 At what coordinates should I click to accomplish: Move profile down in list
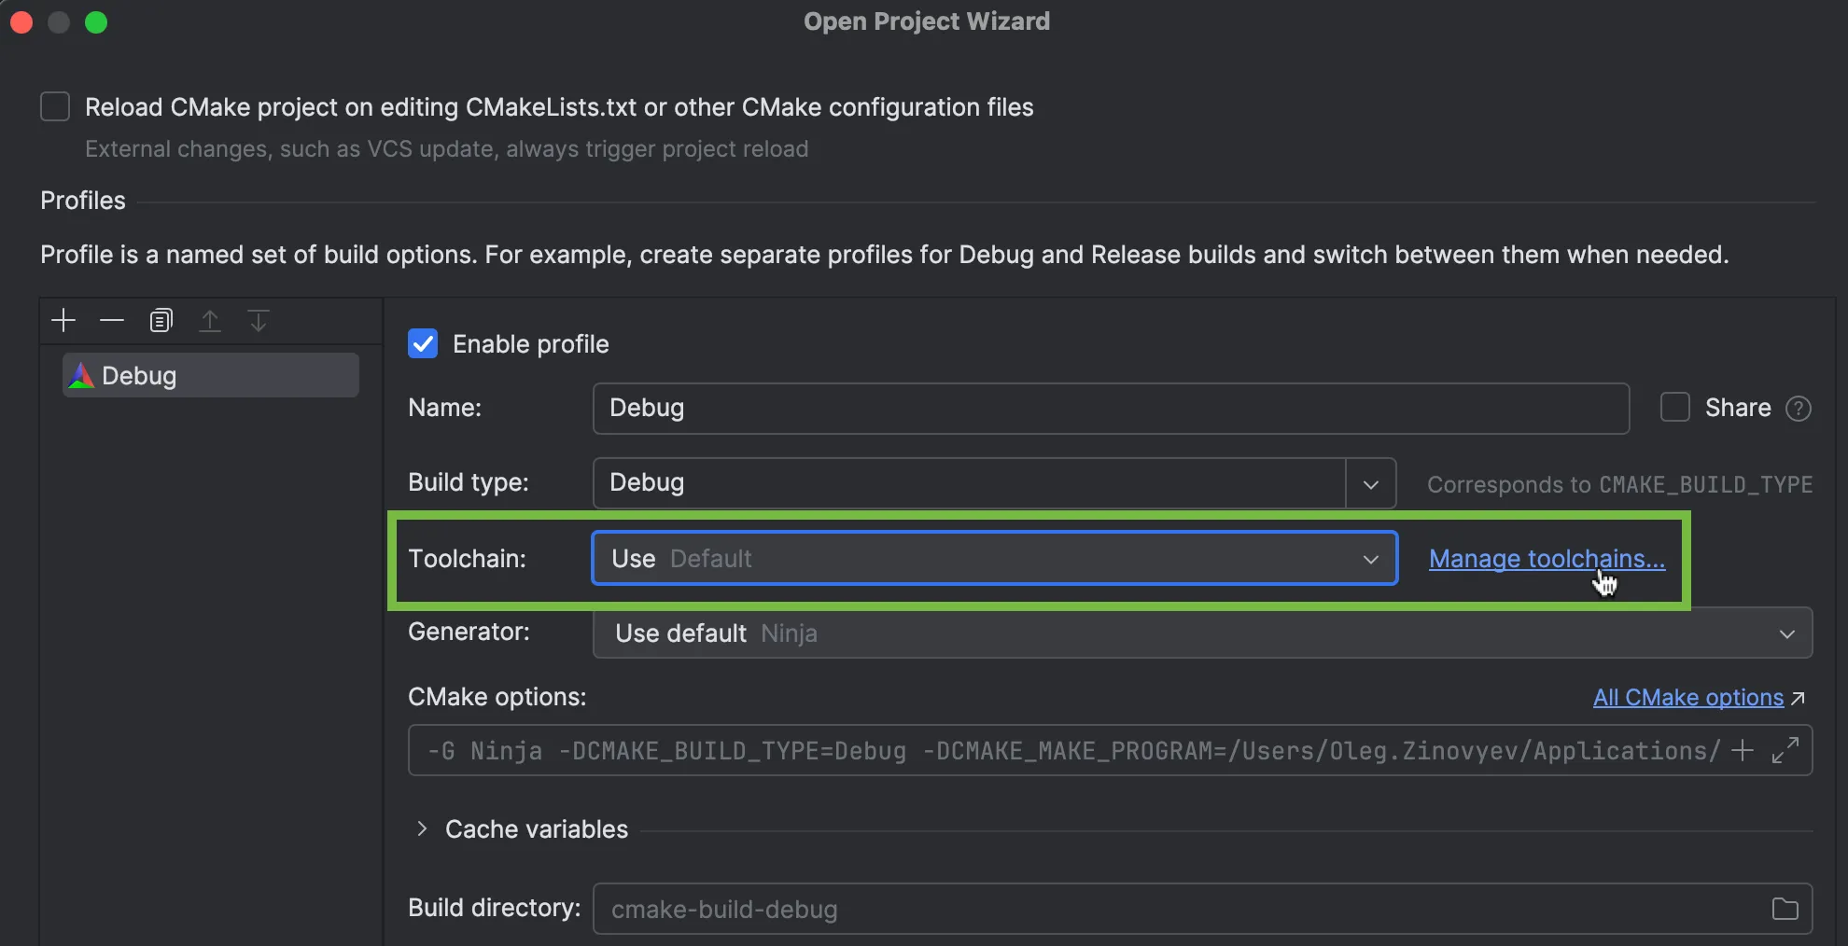point(259,321)
